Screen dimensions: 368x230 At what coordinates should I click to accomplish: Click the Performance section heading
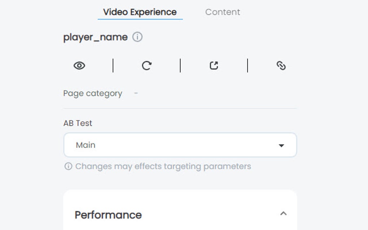[108, 214]
